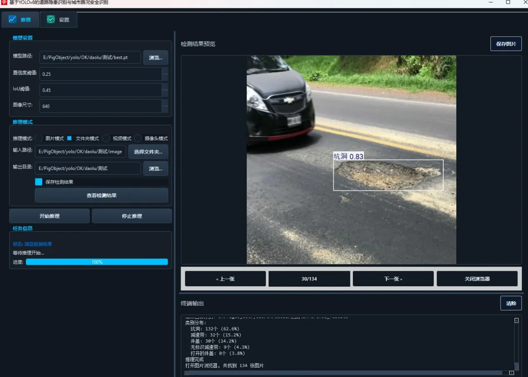This screenshot has height=377, width=528.
Task: Click the IoU阈值 field showing 0.45
Action: [x=101, y=90]
